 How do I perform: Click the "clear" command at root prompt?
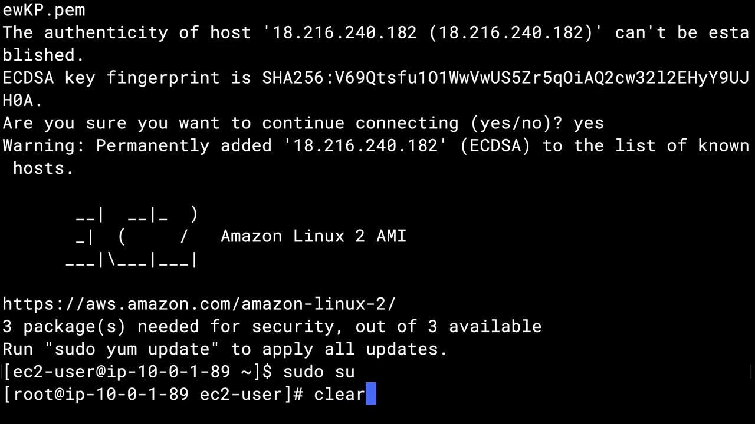339,395
